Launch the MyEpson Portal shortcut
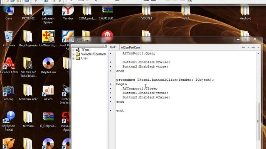Viewport: 266px width, 149px height. [9, 121]
